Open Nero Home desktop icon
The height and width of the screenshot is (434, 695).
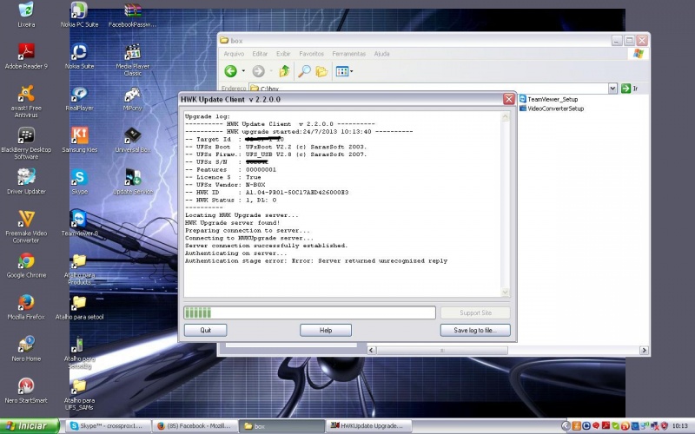26,349
